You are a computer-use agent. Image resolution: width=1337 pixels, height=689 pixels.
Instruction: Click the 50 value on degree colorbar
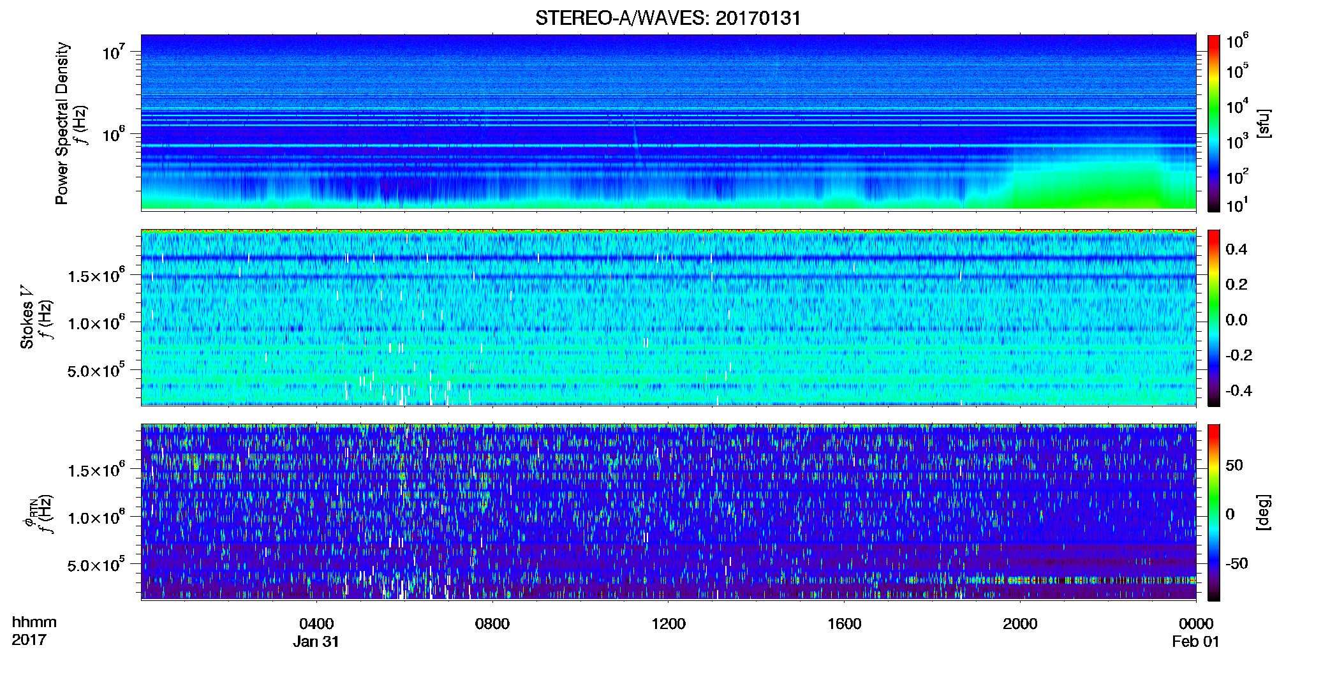1234,465
